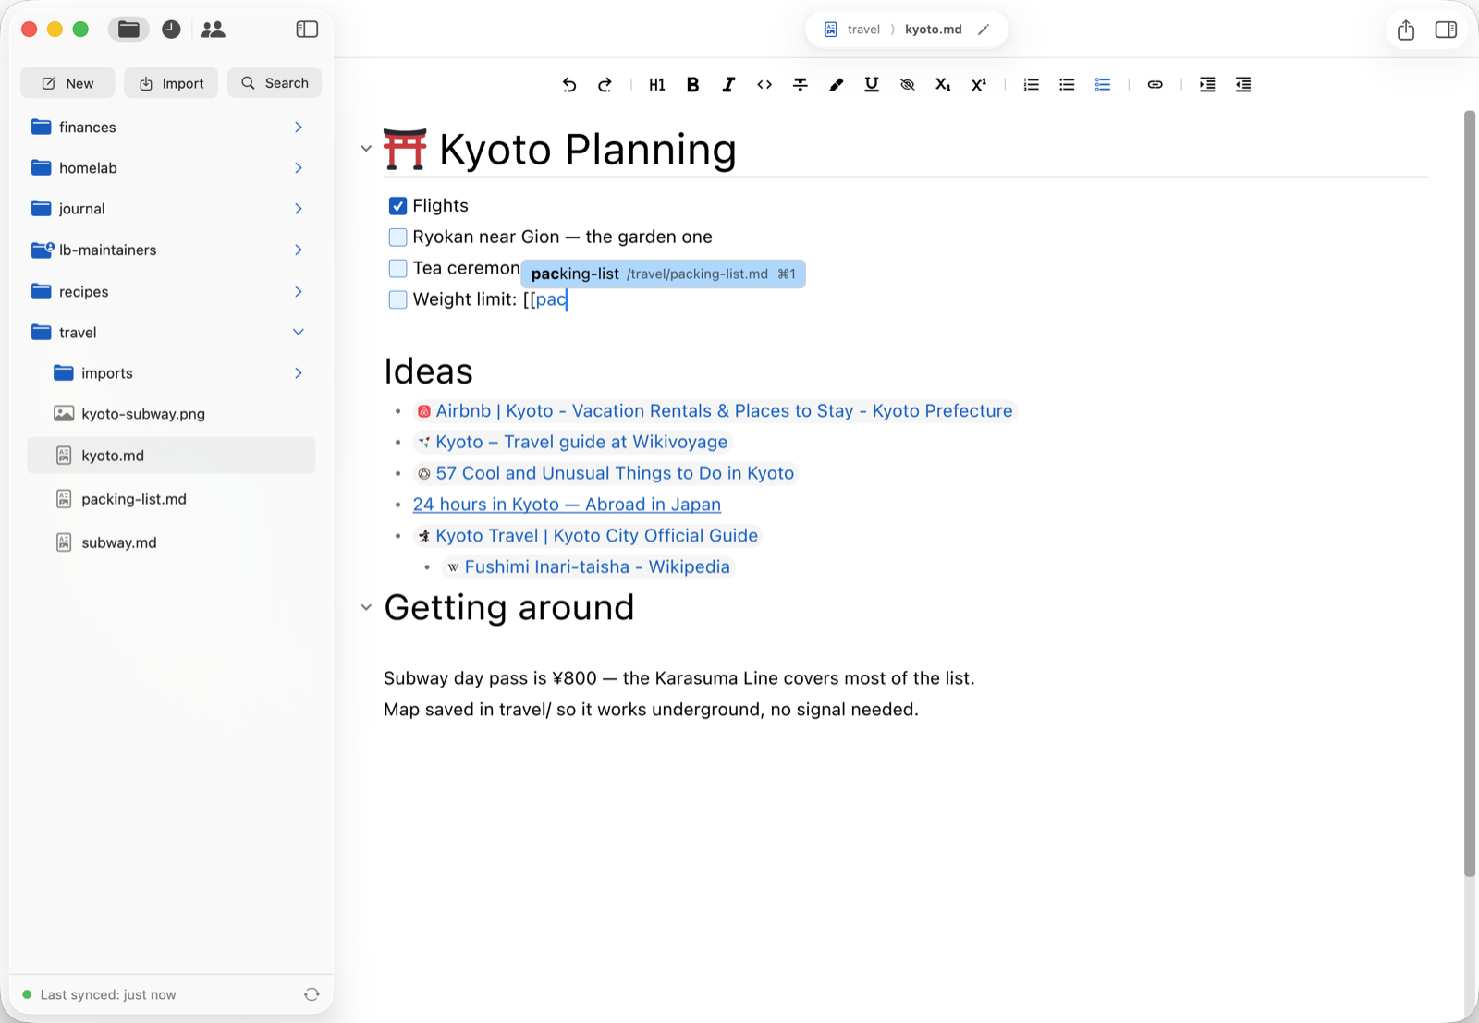Click the sync refresh icon
Image resolution: width=1479 pixels, height=1023 pixels.
point(312,994)
